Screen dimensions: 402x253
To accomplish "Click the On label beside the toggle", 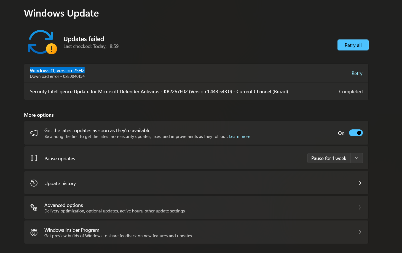I will (x=341, y=133).
